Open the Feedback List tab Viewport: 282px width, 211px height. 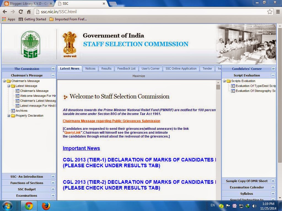pos(127,68)
